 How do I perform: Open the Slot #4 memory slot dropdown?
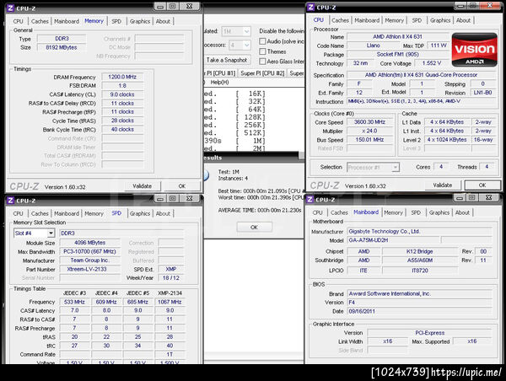(51, 233)
